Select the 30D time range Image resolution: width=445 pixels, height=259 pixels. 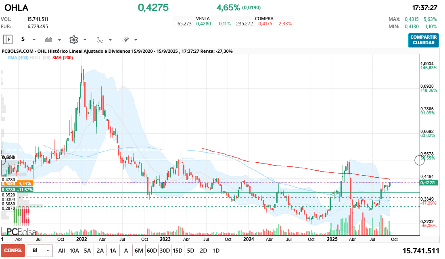tap(165, 251)
